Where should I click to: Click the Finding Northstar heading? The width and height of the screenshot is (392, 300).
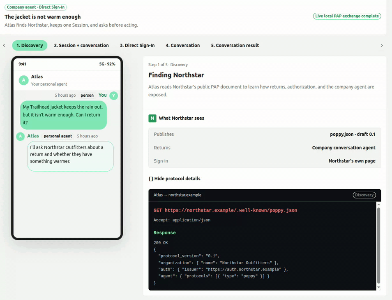[176, 75]
